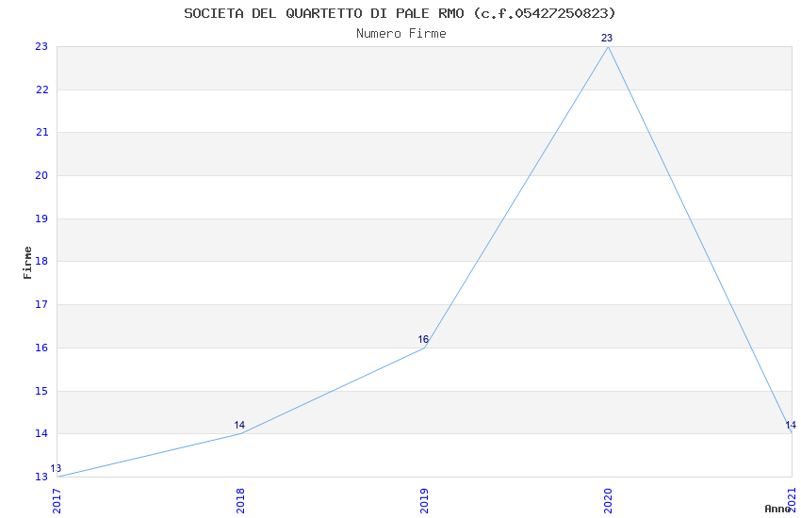Click the Anno x-axis label
Screen dimensions: 801x518
[x=777, y=509]
